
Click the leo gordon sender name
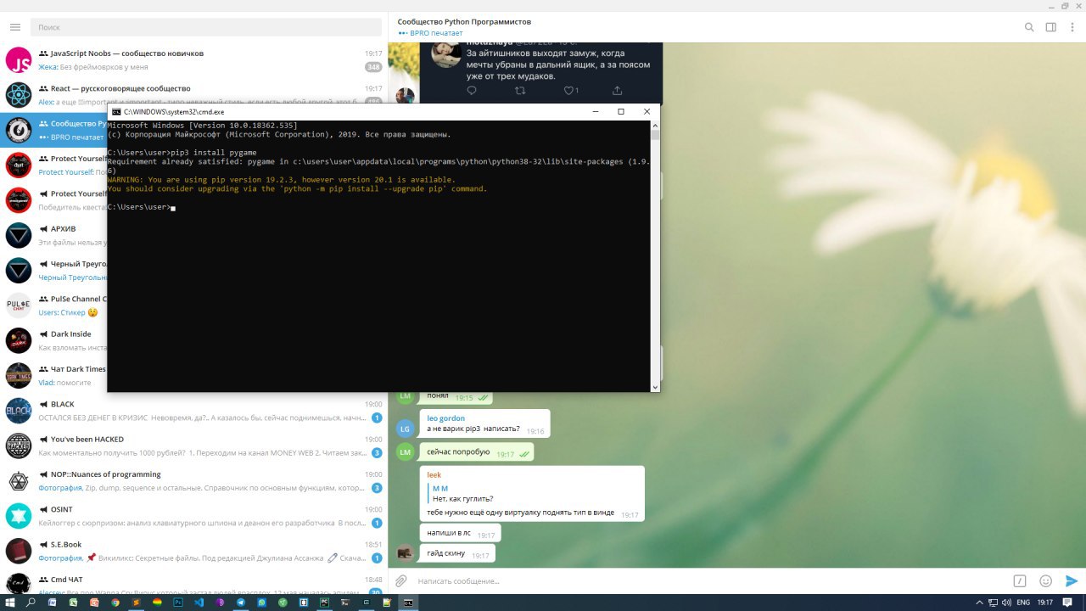point(446,418)
